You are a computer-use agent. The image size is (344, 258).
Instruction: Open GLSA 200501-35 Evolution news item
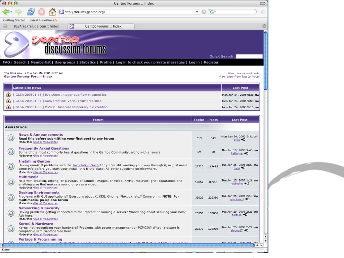coord(60,95)
